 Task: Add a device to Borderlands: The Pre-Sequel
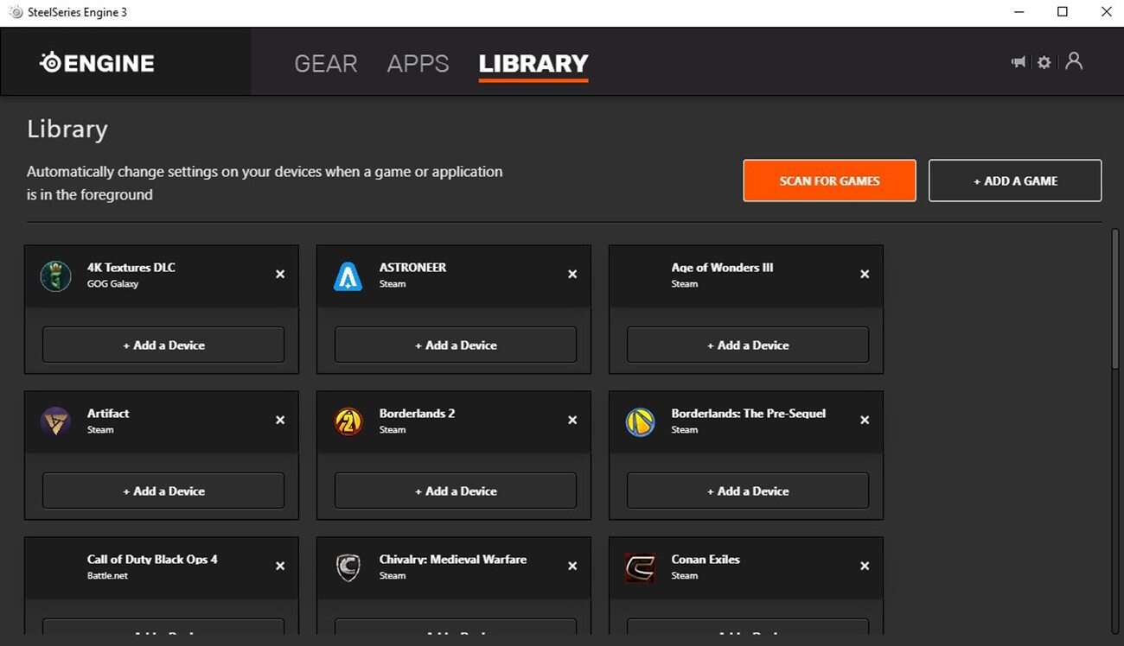pos(748,491)
